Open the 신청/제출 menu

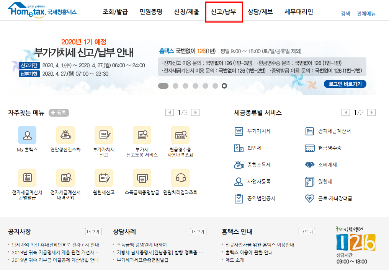[x=186, y=11]
